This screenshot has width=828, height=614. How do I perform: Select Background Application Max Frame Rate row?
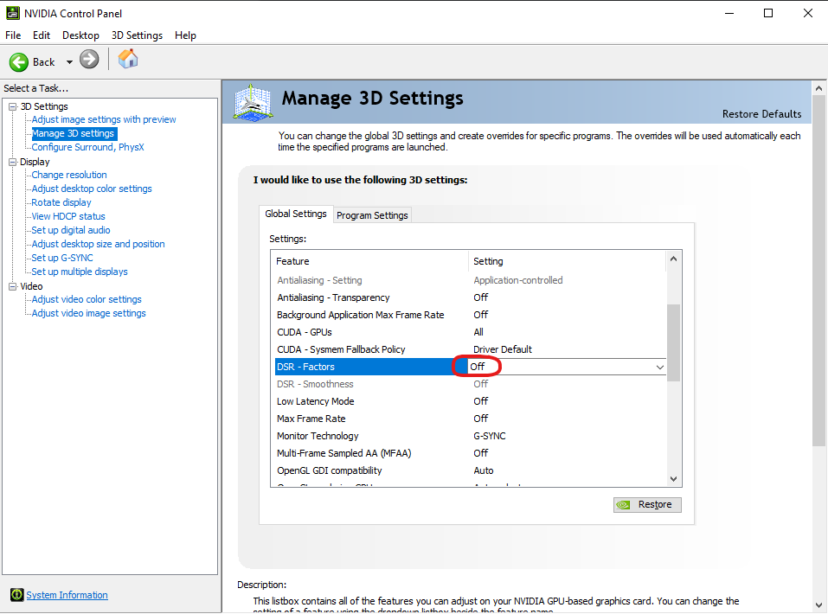click(470, 315)
